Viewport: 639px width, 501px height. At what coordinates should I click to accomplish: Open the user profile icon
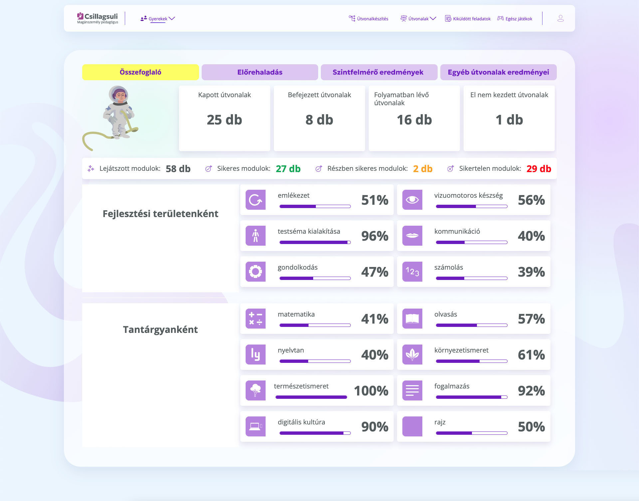pos(560,18)
